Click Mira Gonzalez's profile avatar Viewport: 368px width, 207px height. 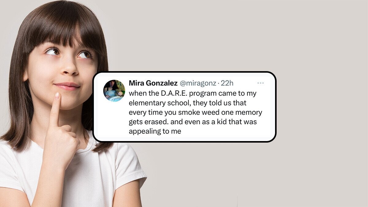click(x=114, y=90)
